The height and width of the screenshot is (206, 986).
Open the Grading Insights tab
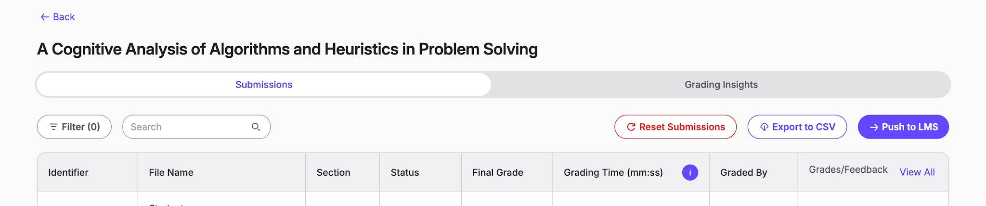[x=721, y=85]
